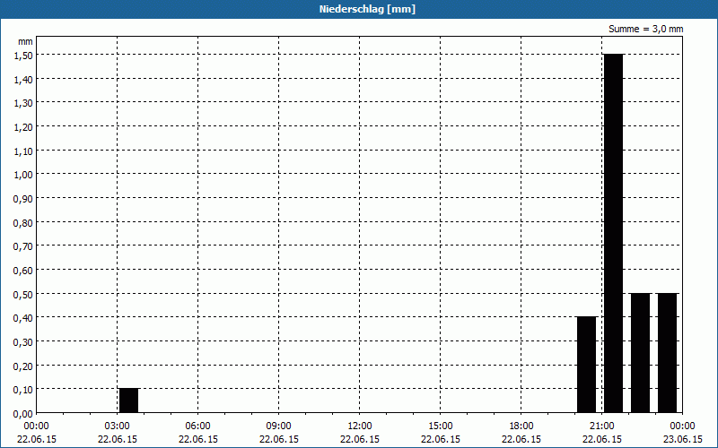Click the 0,80 y-axis label
The height and width of the screenshot is (448, 718).
pyautogui.click(x=23, y=222)
